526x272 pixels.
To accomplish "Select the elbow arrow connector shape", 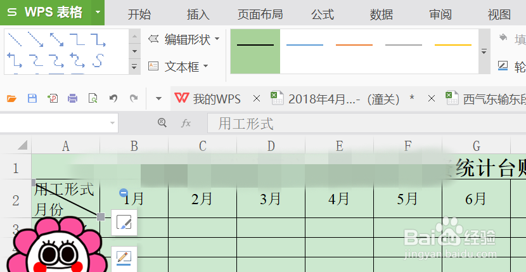I will (98, 39).
